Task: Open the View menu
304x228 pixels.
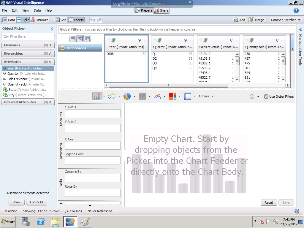Action: click(x=26, y=10)
